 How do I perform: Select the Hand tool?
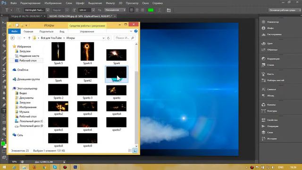(x=4, y=128)
